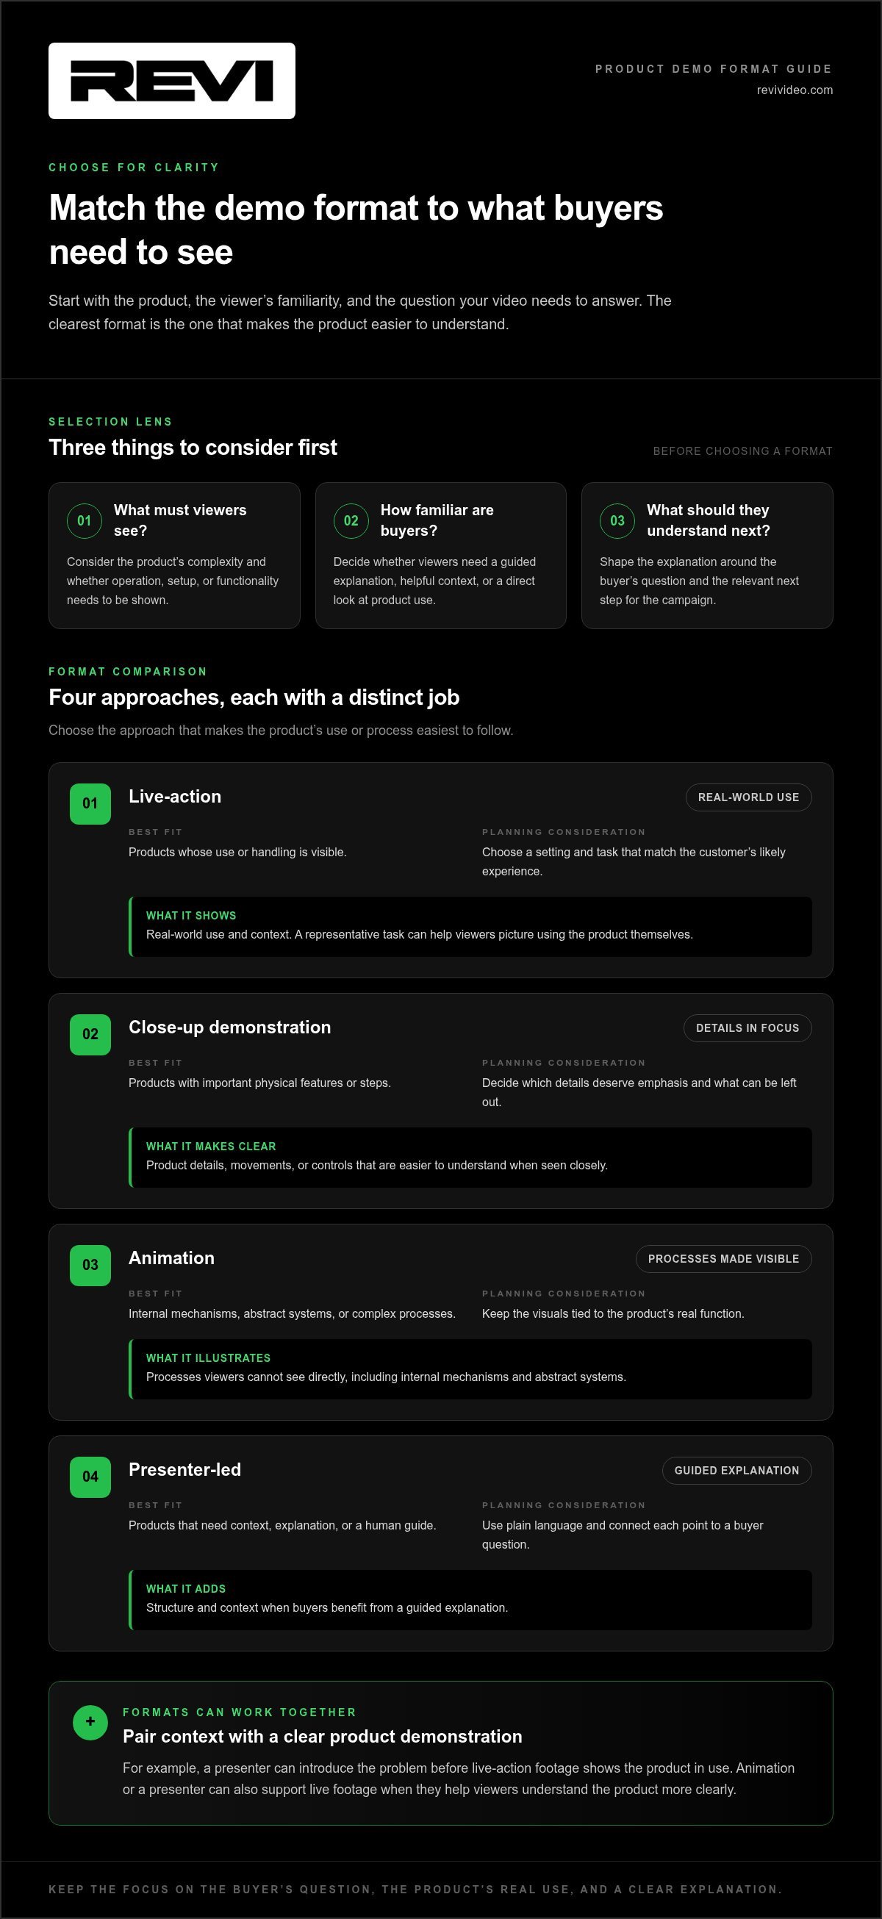Click the circled 02 number icon
The width and height of the screenshot is (882, 1919).
coord(351,520)
